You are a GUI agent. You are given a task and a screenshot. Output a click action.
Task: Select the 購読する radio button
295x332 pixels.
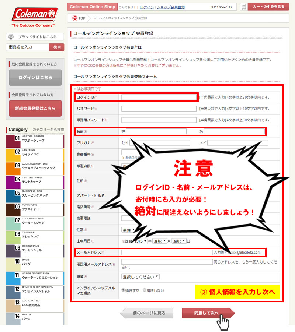click(123, 290)
